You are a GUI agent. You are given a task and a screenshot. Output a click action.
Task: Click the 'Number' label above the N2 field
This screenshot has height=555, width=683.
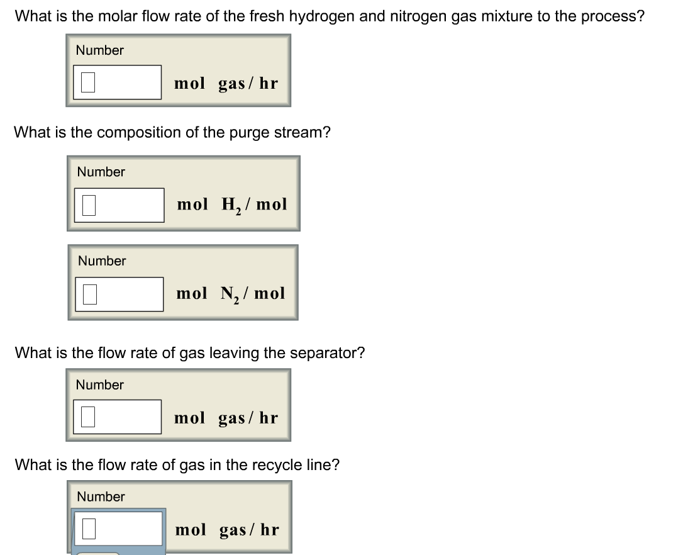pos(99,261)
